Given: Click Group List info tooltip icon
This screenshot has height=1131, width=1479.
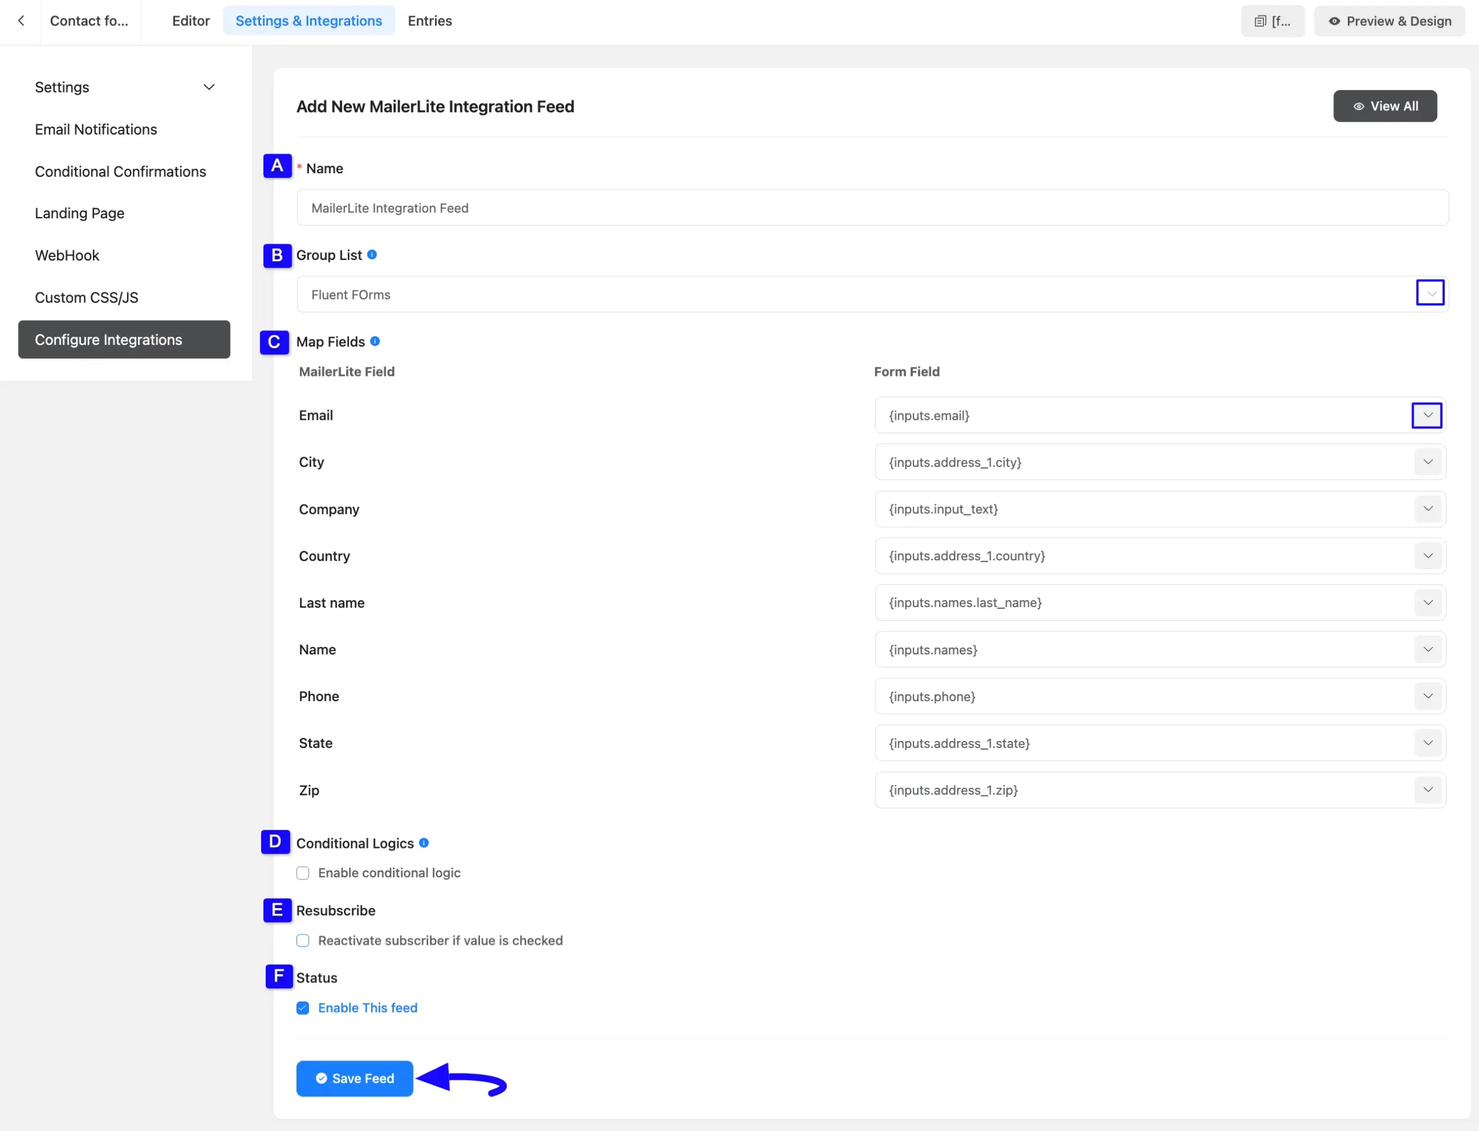Looking at the screenshot, I should click(371, 255).
